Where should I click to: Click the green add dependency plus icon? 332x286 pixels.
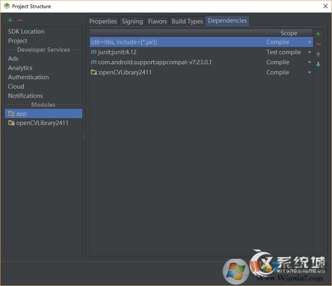318,34
